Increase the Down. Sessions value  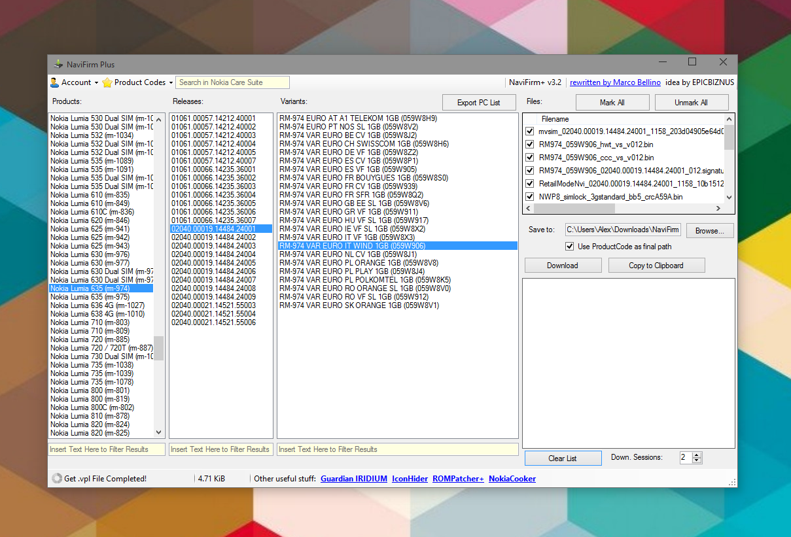click(x=697, y=455)
